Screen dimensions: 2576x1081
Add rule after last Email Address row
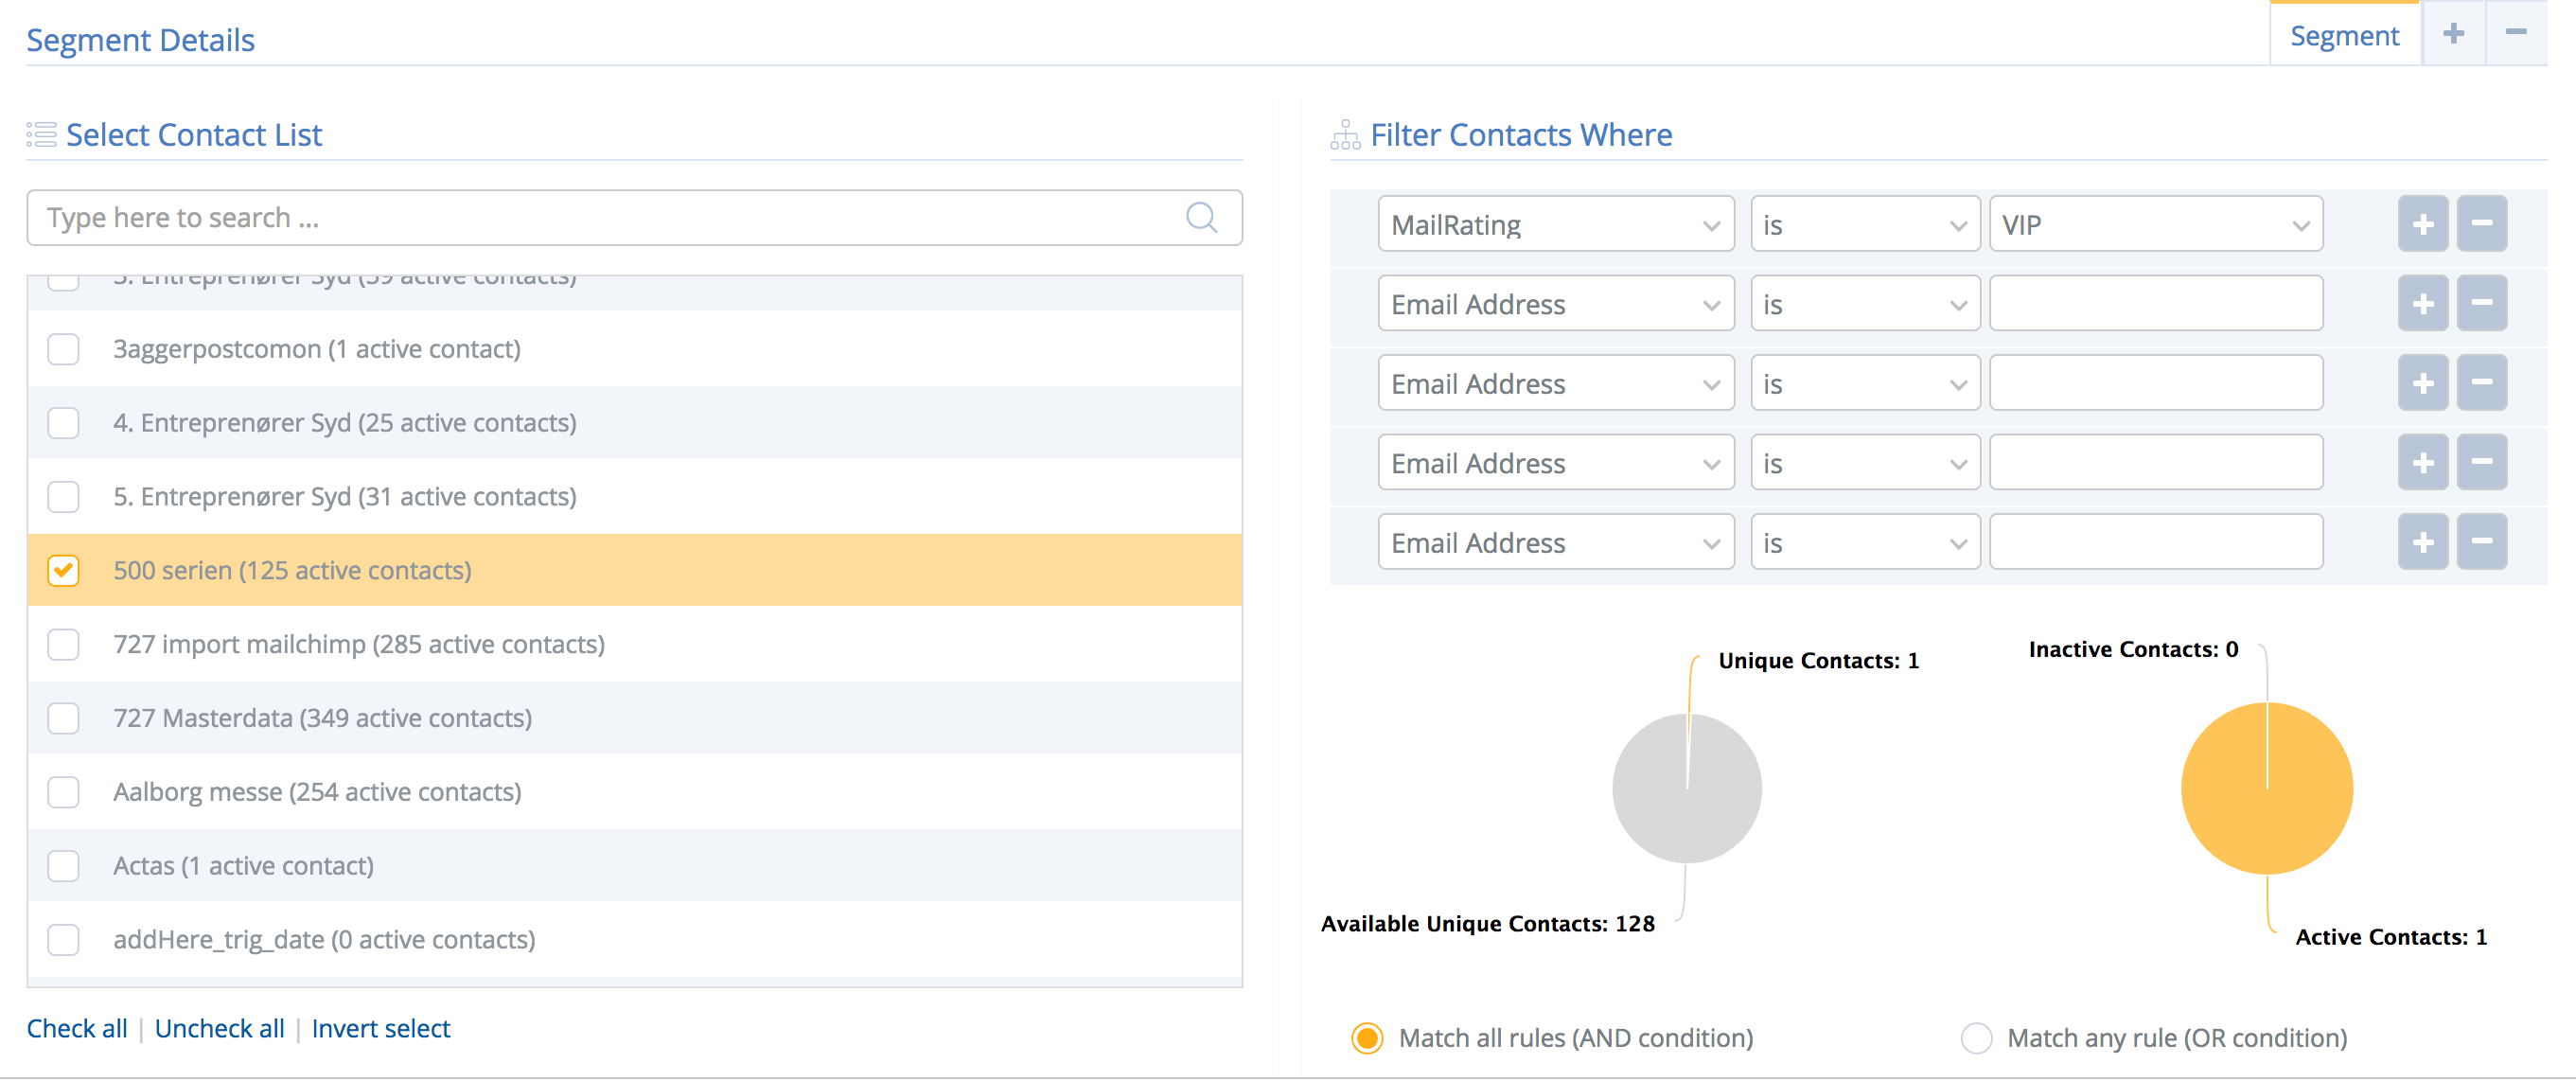click(2423, 542)
